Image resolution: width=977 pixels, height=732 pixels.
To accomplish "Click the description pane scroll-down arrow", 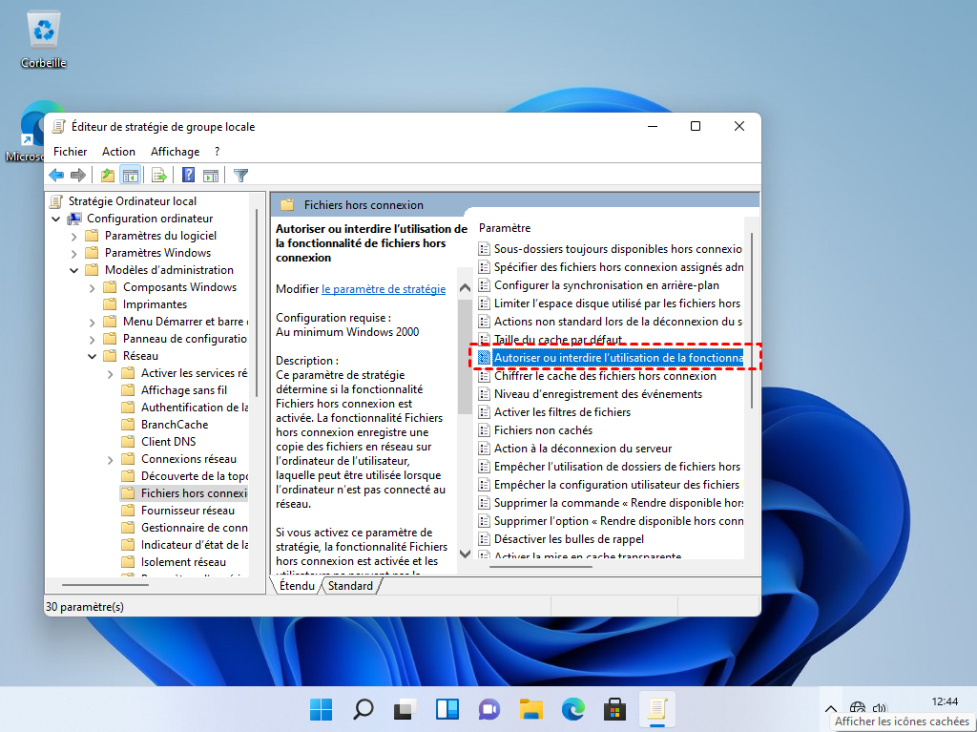I will click(465, 553).
